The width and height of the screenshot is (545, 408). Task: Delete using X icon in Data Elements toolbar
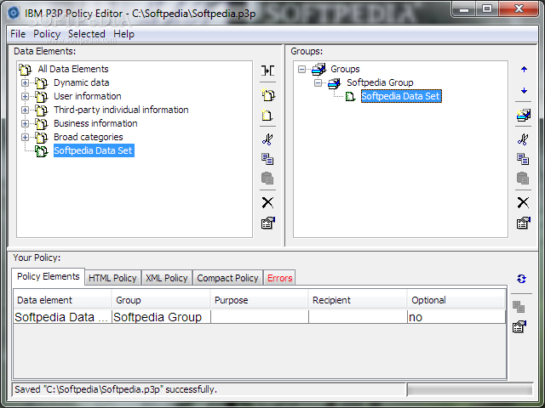coord(267,202)
